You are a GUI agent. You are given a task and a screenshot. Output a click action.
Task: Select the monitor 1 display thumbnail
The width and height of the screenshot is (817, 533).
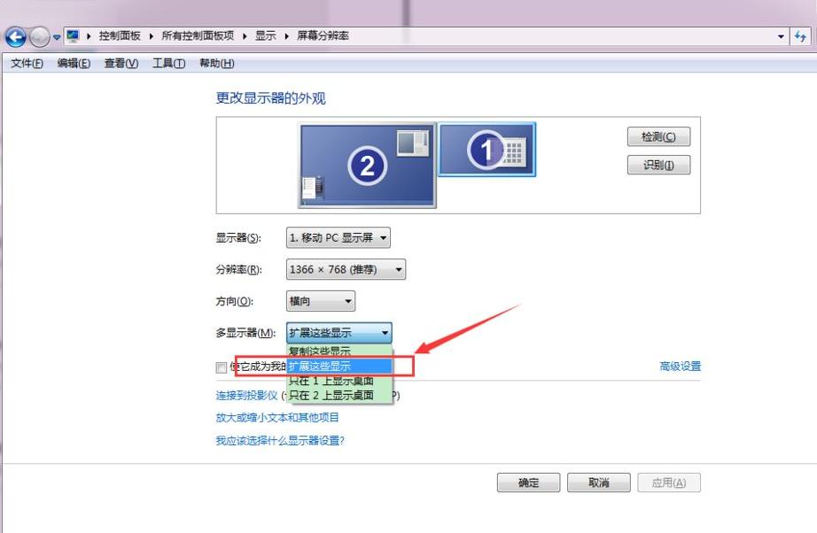488,150
